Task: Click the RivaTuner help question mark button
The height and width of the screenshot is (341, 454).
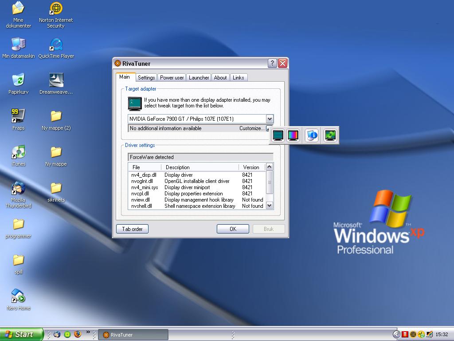Action: point(272,63)
